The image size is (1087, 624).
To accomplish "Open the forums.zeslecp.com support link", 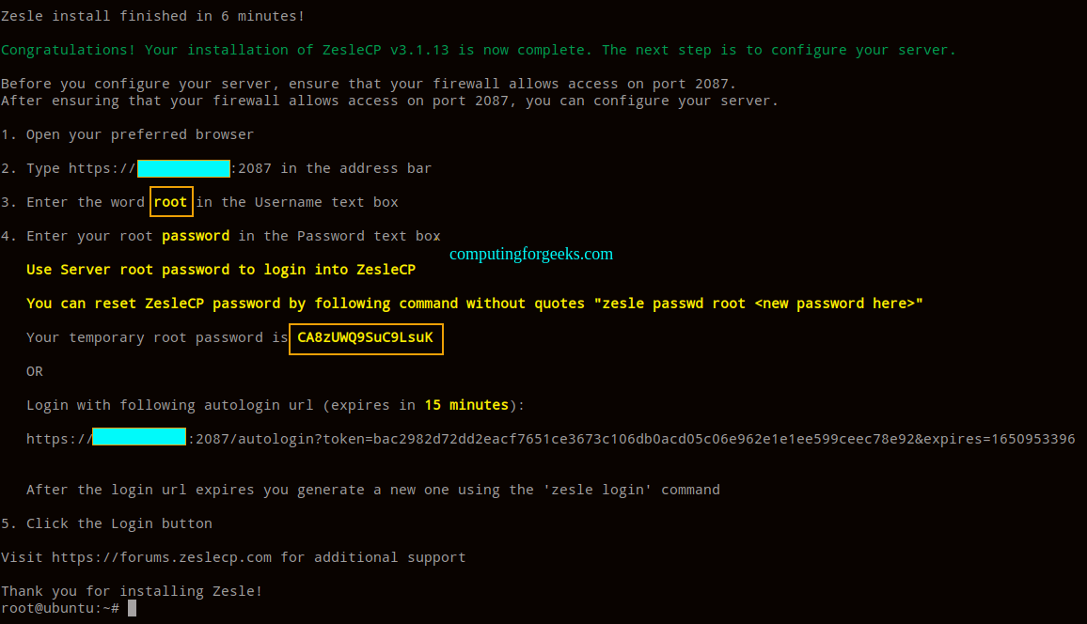I will (162, 557).
